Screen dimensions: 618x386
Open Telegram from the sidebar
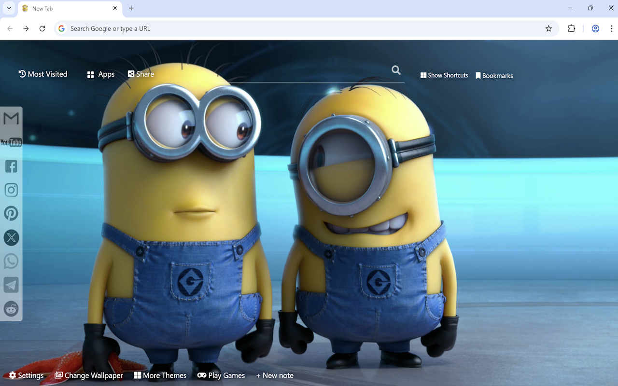pyautogui.click(x=11, y=285)
